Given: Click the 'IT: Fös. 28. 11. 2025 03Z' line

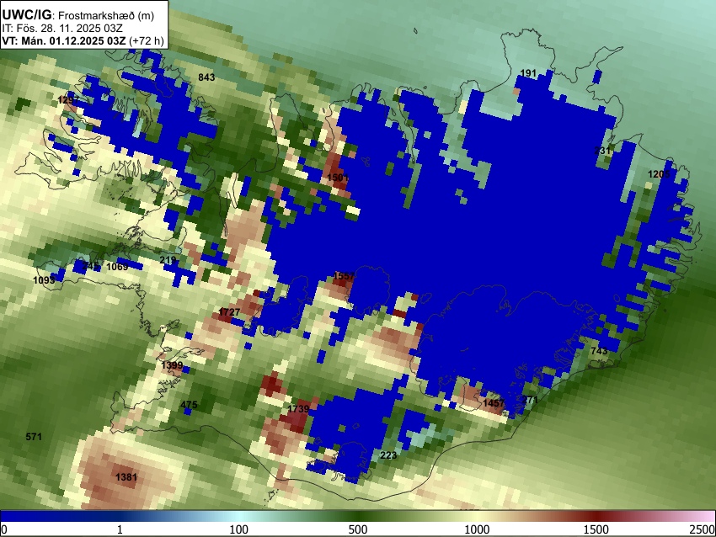Looking at the screenshot, I should tap(62, 29).
